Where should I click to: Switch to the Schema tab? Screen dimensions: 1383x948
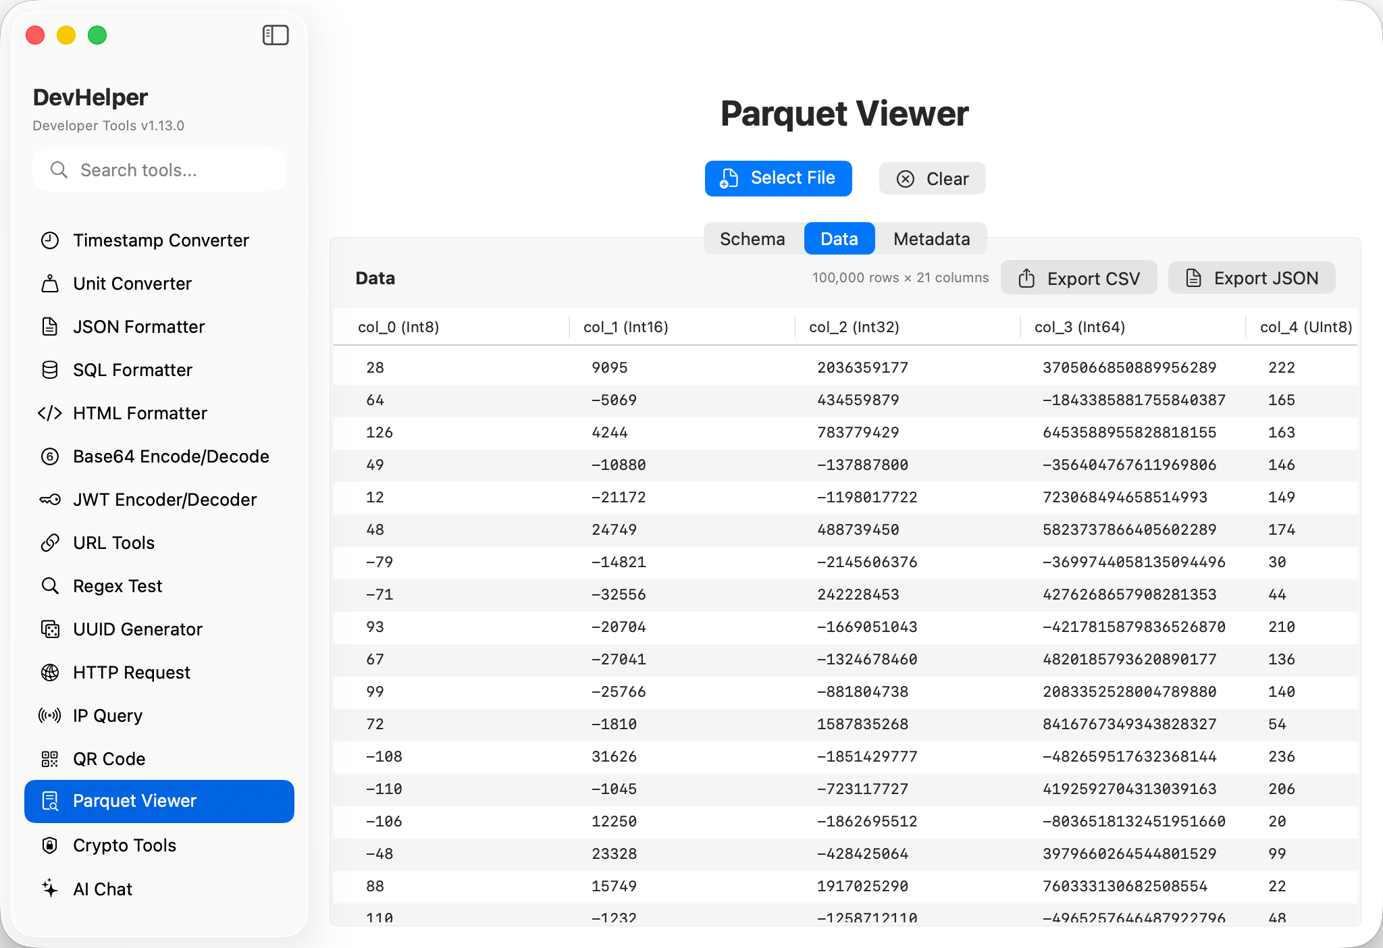[752, 239]
